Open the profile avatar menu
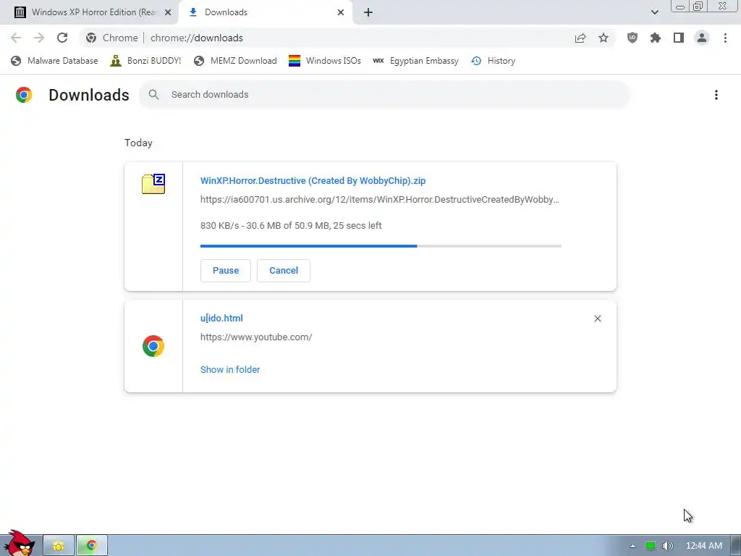The image size is (741, 556). pos(702,38)
